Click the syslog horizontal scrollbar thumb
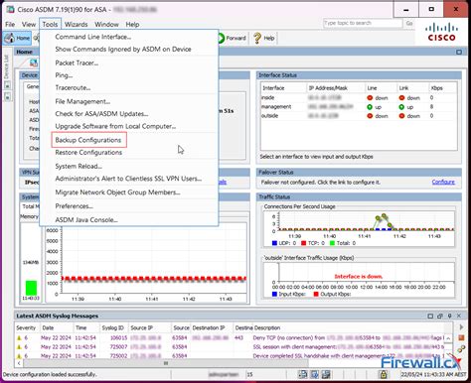Screen dimensions: 471x383 (x=166, y=363)
